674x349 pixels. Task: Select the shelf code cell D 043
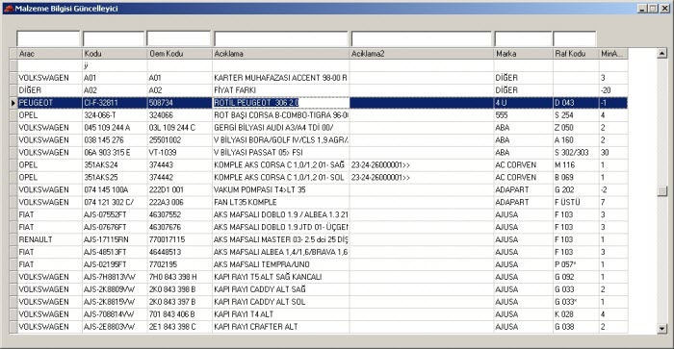pyautogui.click(x=576, y=103)
